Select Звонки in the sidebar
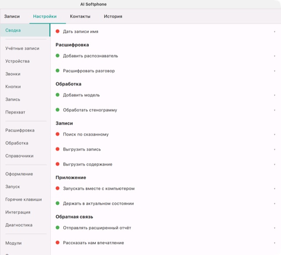Viewport: 281px width, 255px height. 13,74
